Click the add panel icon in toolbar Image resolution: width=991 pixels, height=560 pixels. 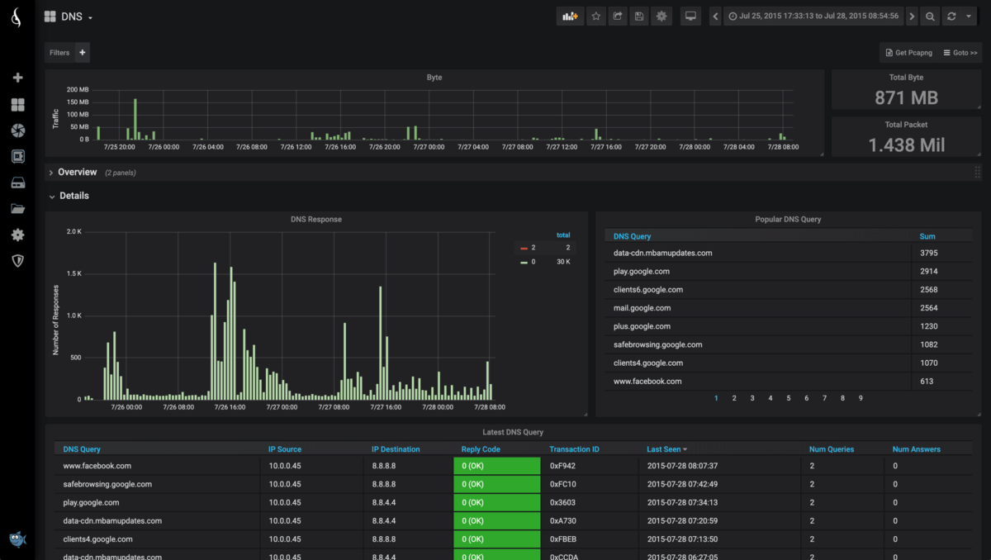tap(570, 17)
